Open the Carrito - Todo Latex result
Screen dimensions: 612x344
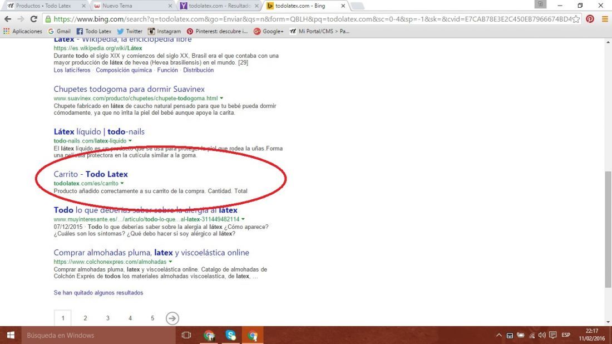(x=91, y=174)
